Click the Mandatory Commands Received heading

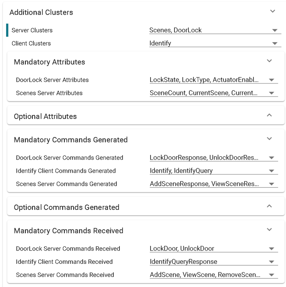68,231
